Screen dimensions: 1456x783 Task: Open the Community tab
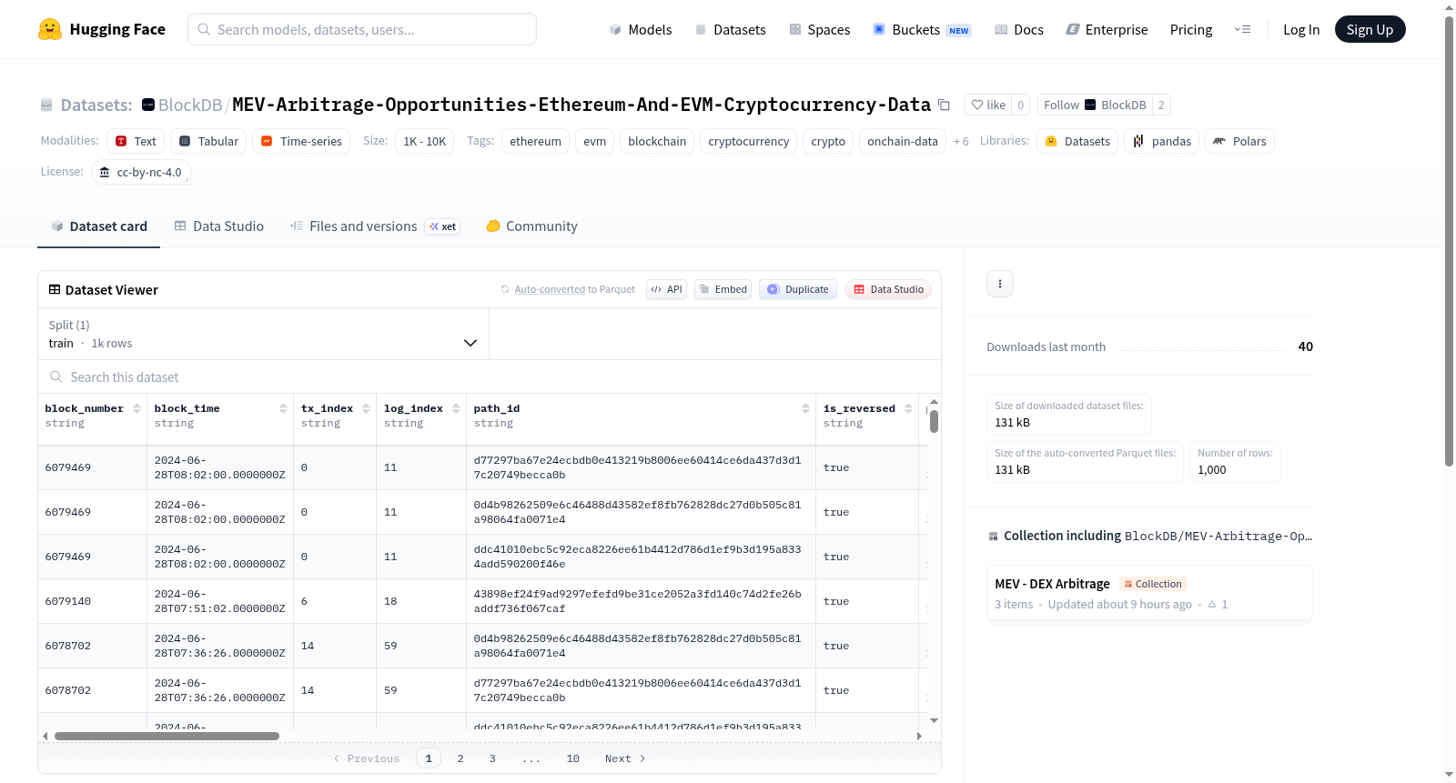[x=532, y=226]
